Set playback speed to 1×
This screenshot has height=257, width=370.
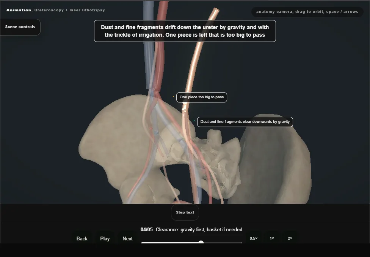(x=272, y=238)
